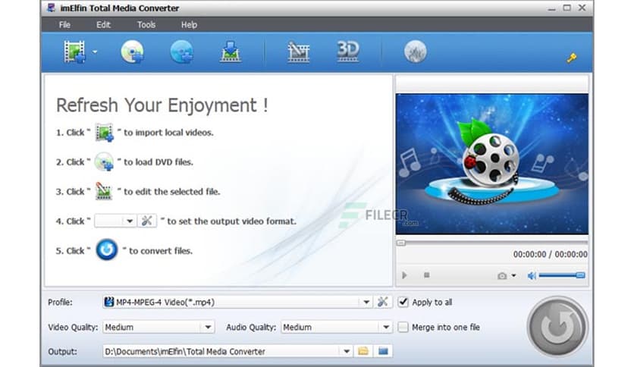
Task: Open the Tools menu
Action: click(x=146, y=25)
